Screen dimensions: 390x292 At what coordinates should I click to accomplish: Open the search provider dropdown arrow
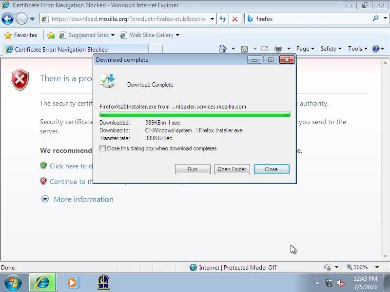tap(385, 18)
